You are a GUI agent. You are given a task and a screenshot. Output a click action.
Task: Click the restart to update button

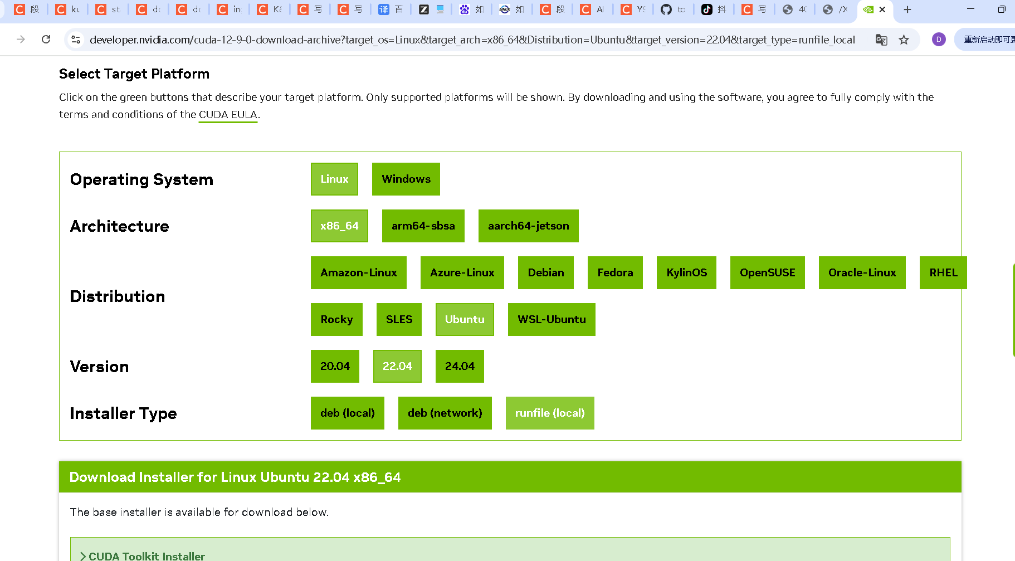[x=987, y=40]
